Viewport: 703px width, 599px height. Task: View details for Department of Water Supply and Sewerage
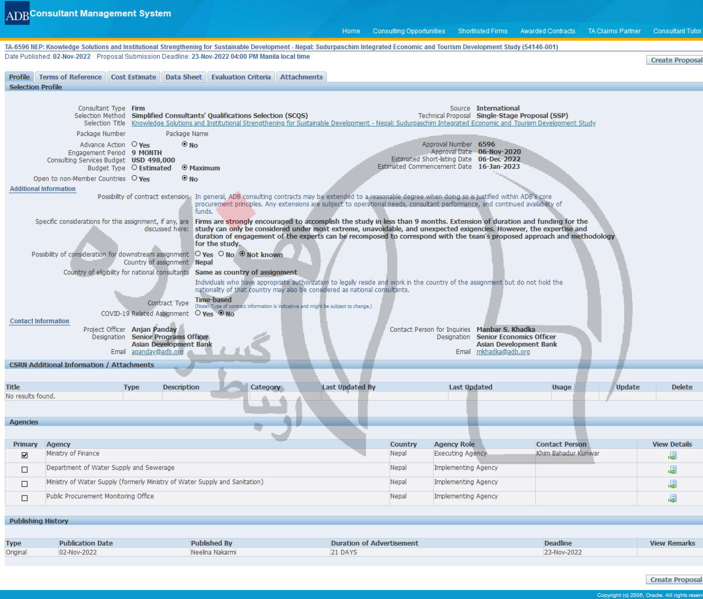(x=672, y=470)
